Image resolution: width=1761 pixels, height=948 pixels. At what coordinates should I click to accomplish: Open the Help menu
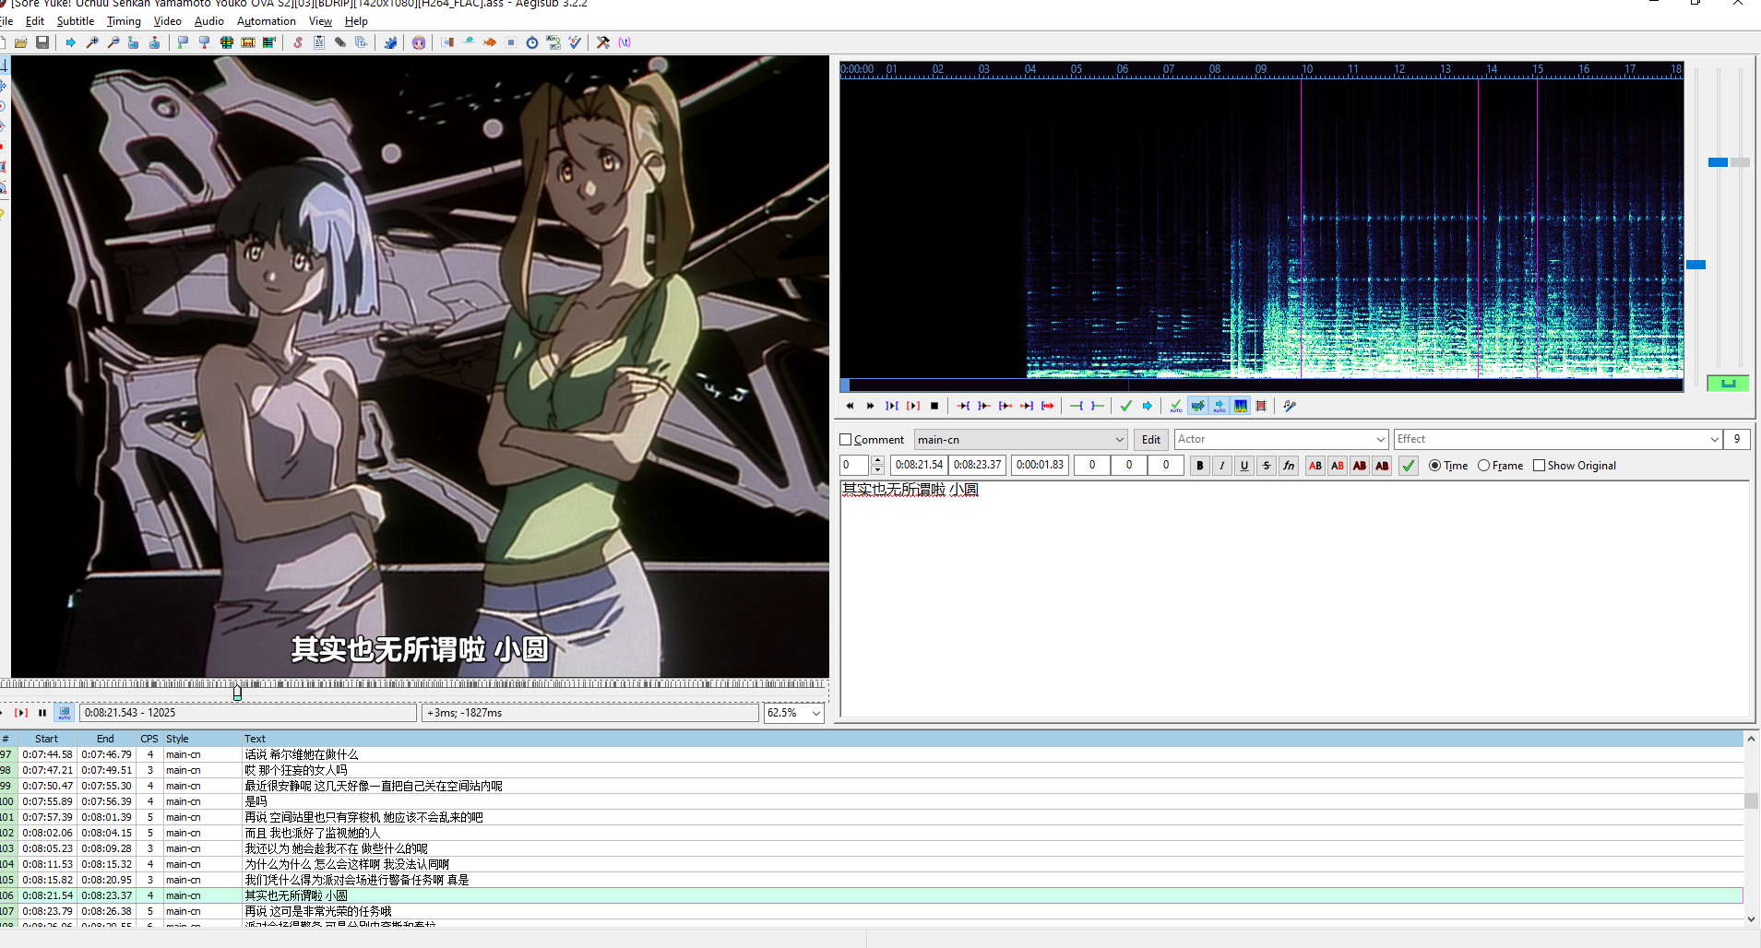click(356, 21)
